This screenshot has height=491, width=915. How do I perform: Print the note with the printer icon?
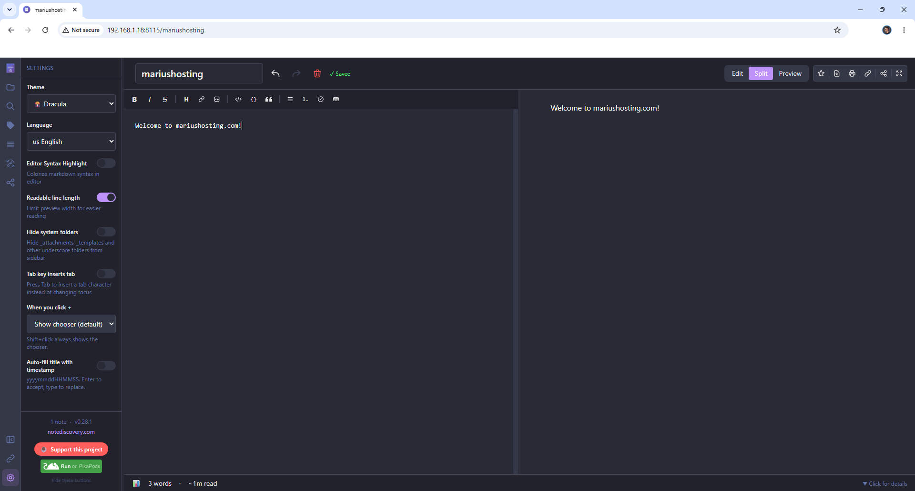pos(852,73)
